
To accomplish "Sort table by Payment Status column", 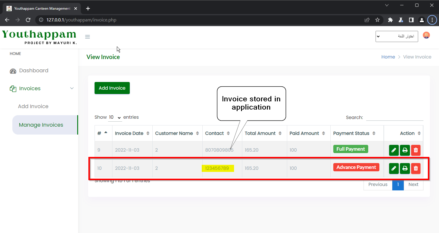I will [x=357, y=133].
